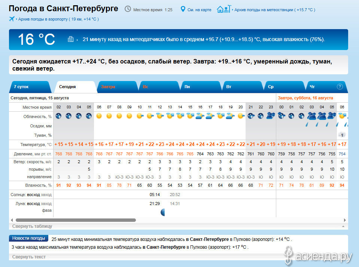
Task: Switch to the Завтра tab
Action: click(x=118, y=87)
